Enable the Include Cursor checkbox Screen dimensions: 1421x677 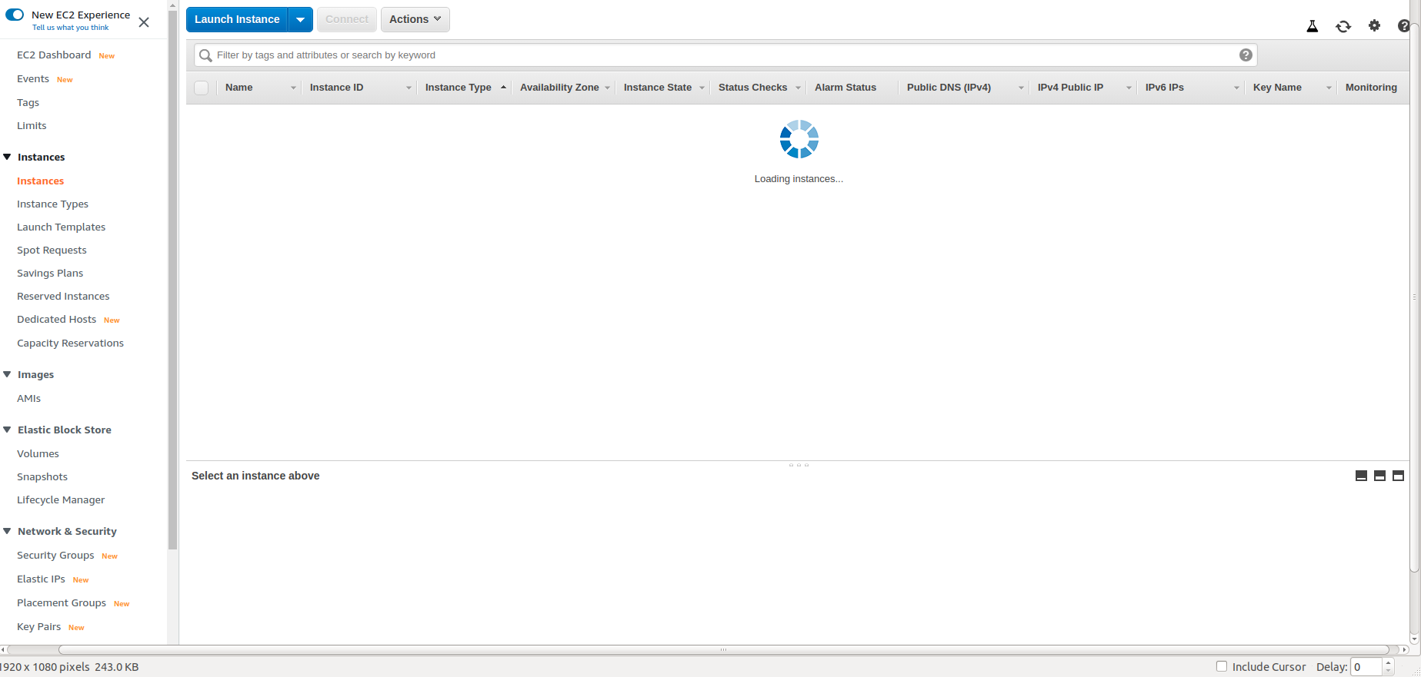point(1222,666)
